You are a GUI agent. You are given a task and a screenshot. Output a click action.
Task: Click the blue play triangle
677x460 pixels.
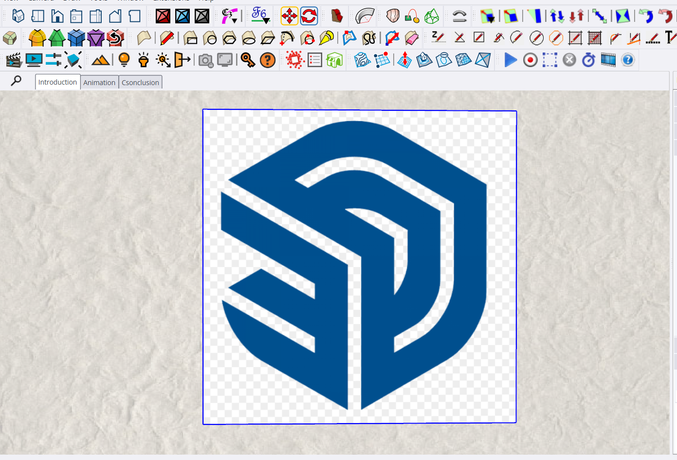511,60
